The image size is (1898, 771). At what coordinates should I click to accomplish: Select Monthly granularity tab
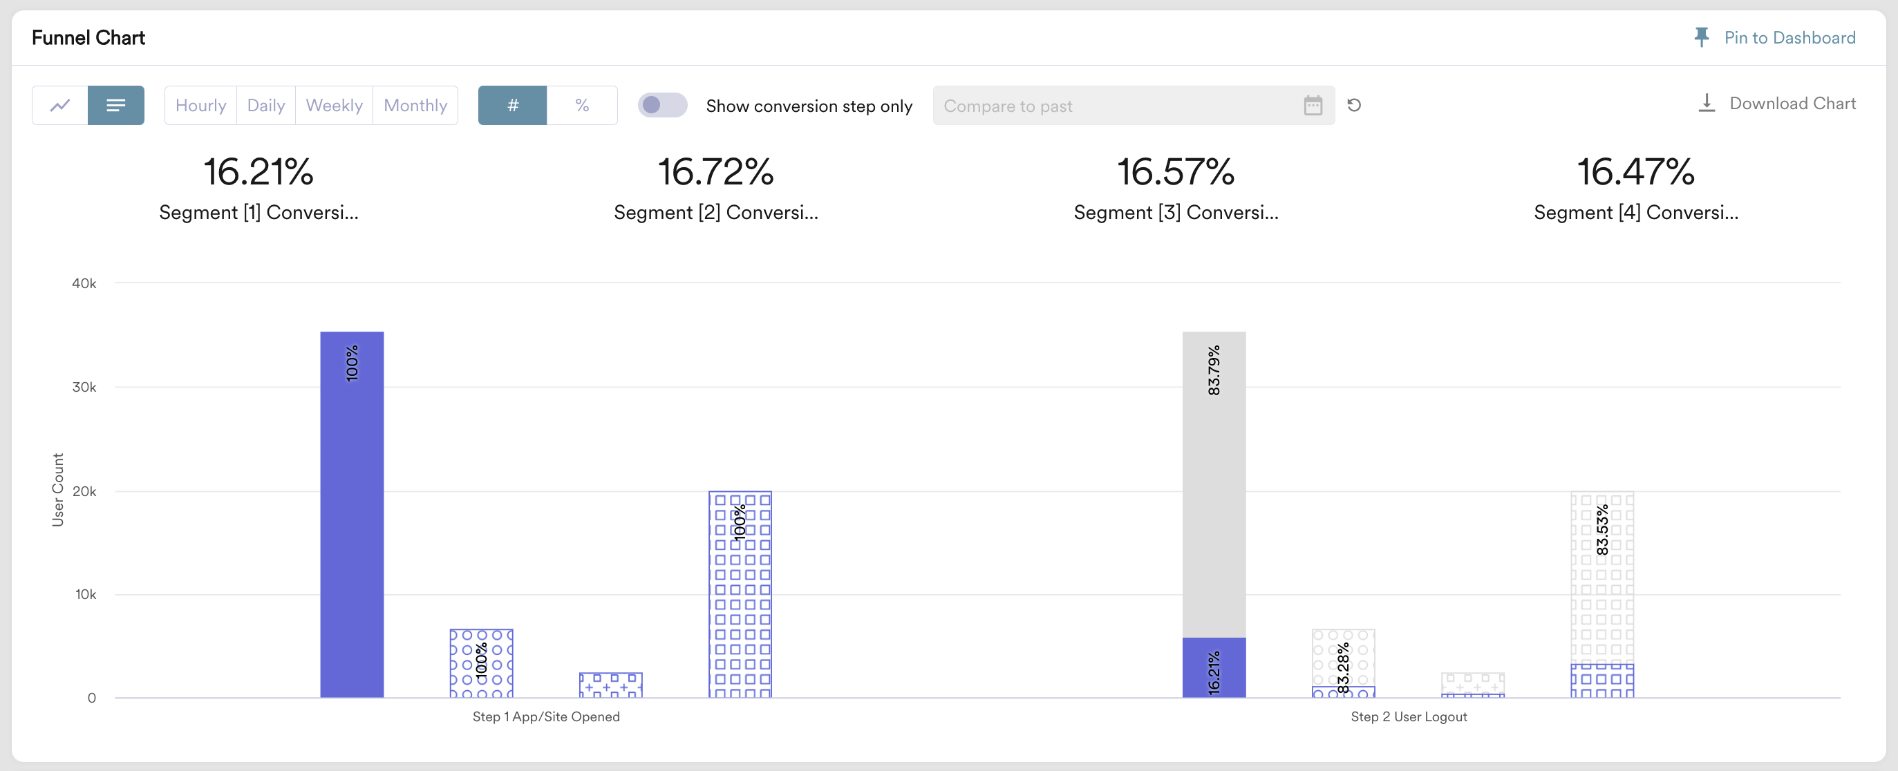pos(415,105)
